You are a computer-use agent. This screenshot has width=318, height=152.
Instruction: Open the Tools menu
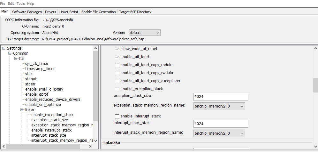coord(21,3)
